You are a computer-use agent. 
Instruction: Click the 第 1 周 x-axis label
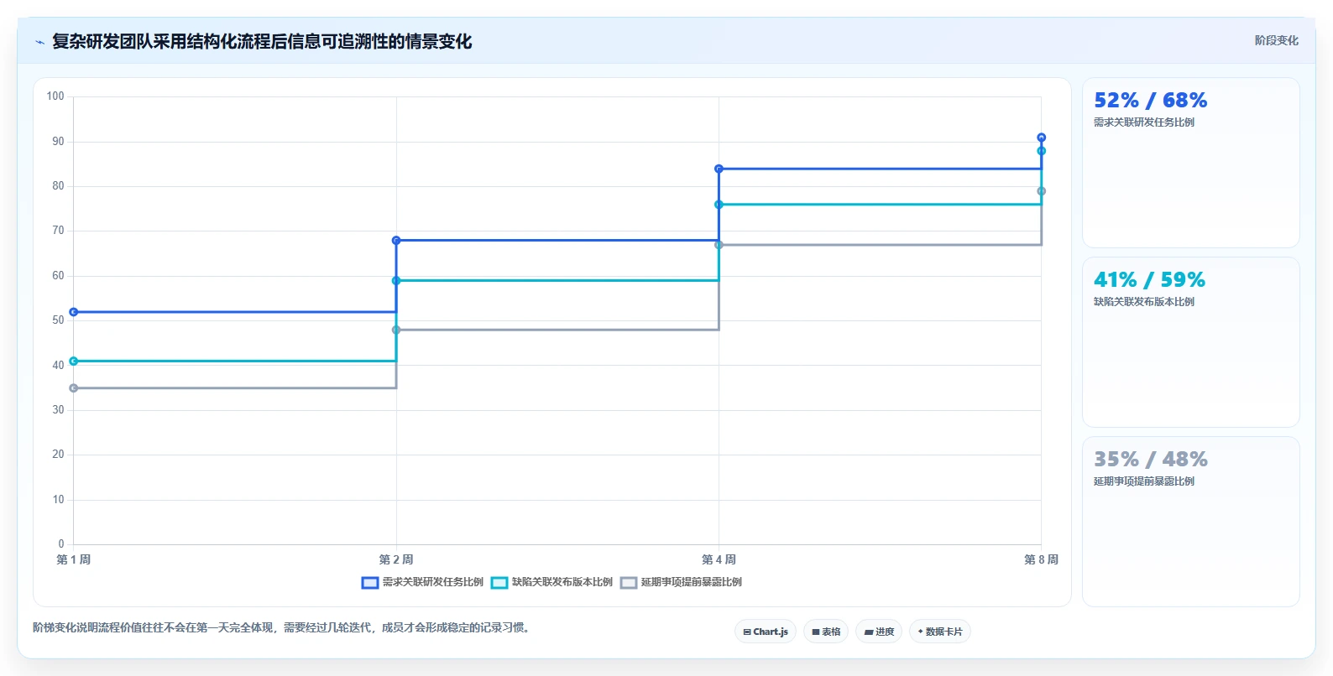point(74,559)
